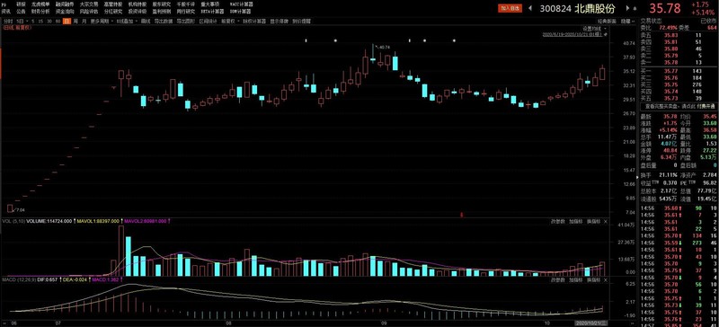Go to the previous stock with the left arrow
Viewport: 719px width, 327px height.
point(529,8)
